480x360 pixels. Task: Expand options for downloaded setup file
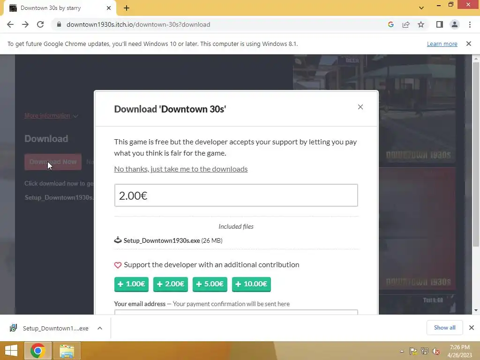pos(100,328)
